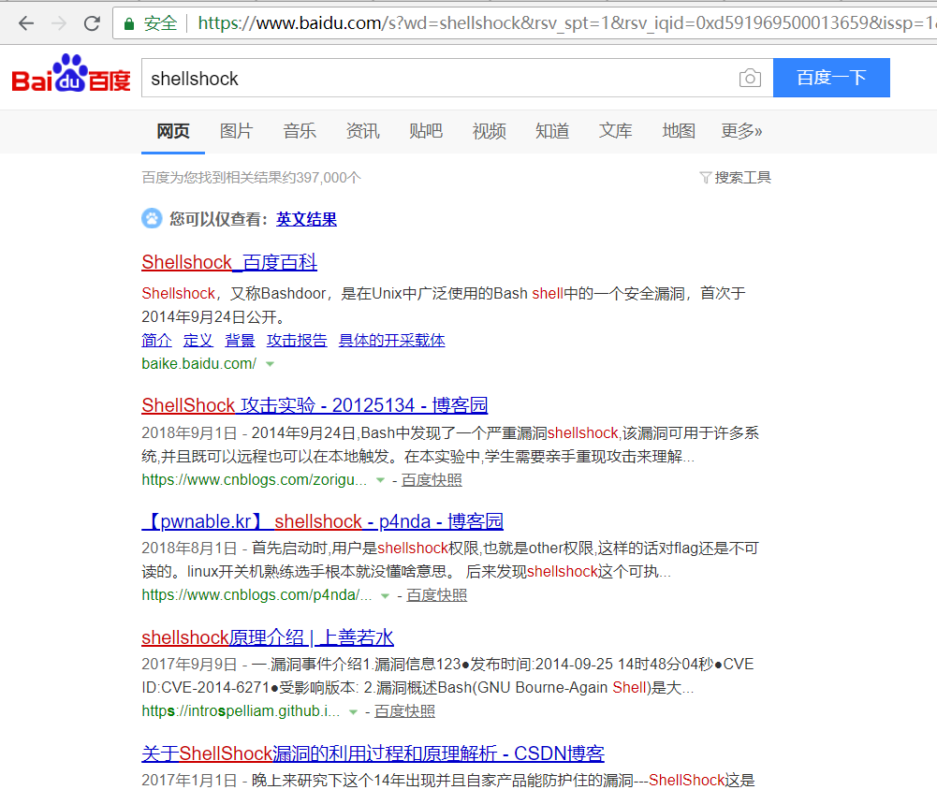Open the 文库 tab

[616, 131]
